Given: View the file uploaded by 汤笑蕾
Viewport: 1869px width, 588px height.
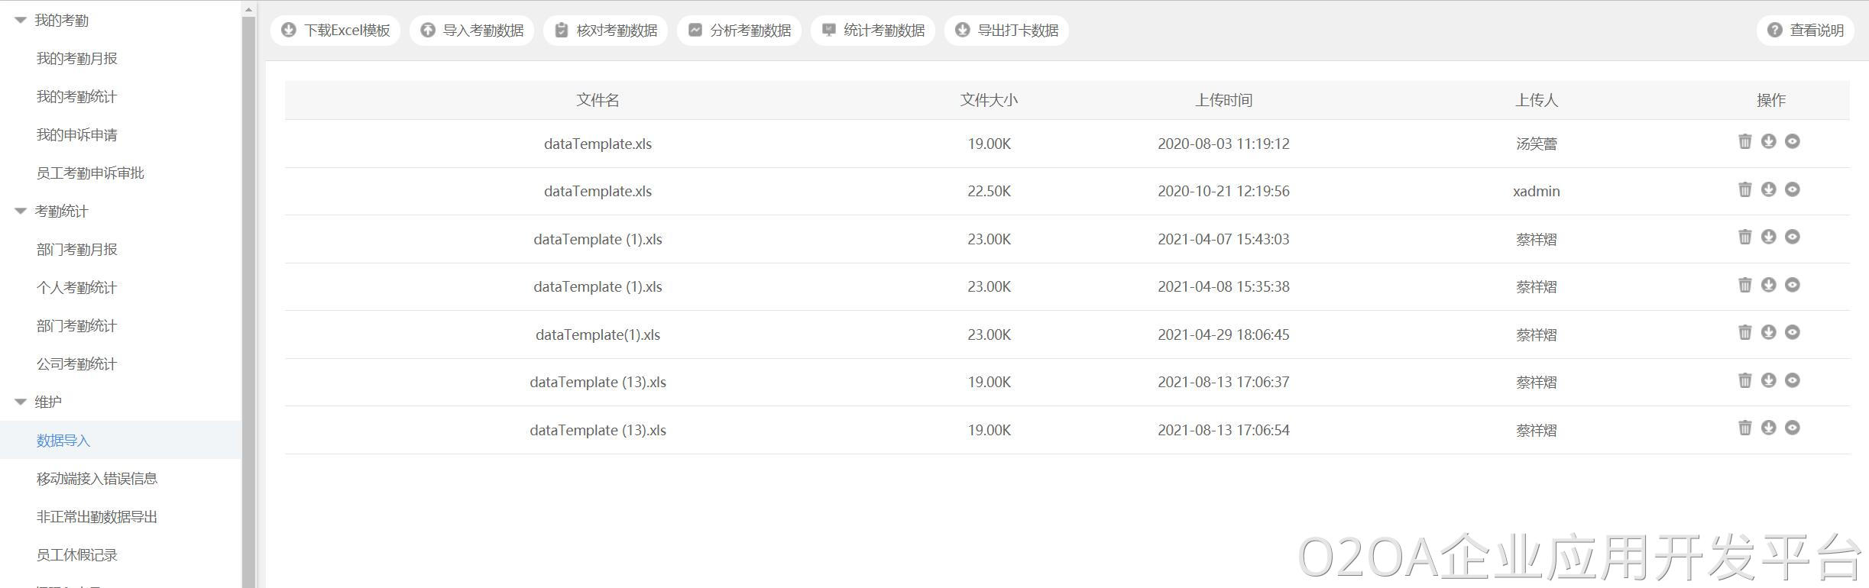Looking at the screenshot, I should point(1792,141).
